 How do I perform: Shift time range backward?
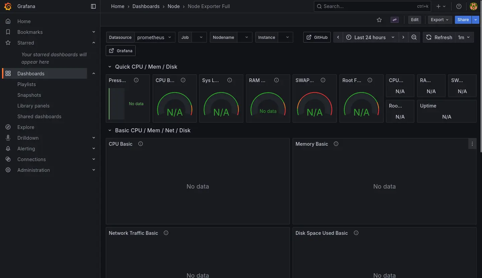click(x=338, y=37)
